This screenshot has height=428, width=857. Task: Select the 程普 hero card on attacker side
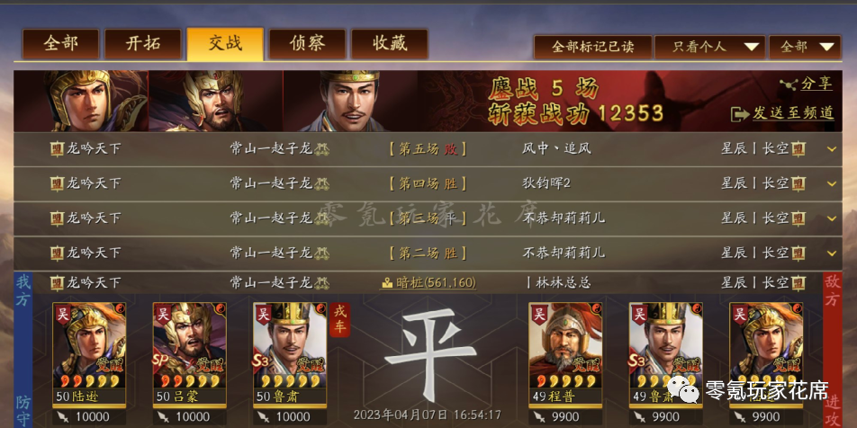565,353
